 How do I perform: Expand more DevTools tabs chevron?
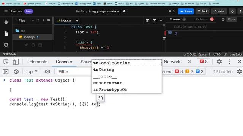tap(189, 62)
